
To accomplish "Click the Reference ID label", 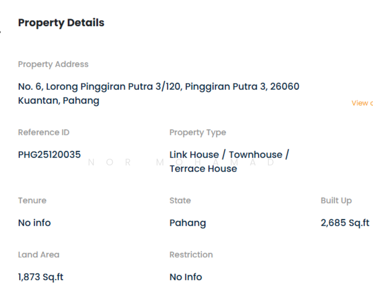I will tap(43, 133).
